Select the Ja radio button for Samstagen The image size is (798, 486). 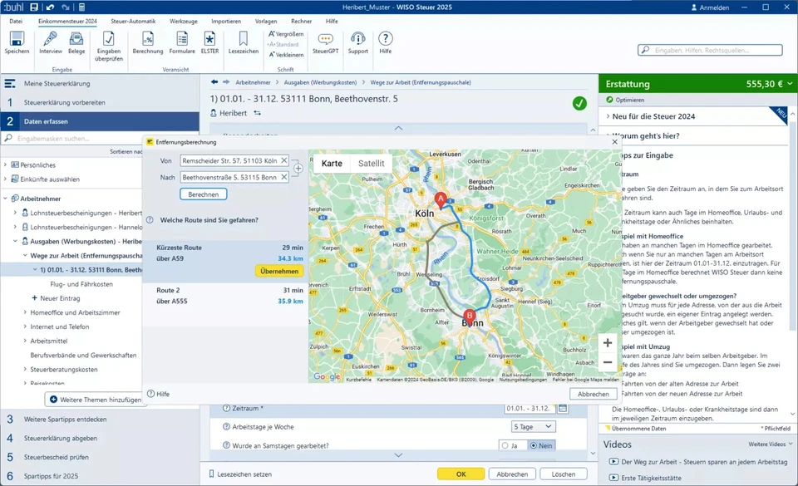(505, 446)
